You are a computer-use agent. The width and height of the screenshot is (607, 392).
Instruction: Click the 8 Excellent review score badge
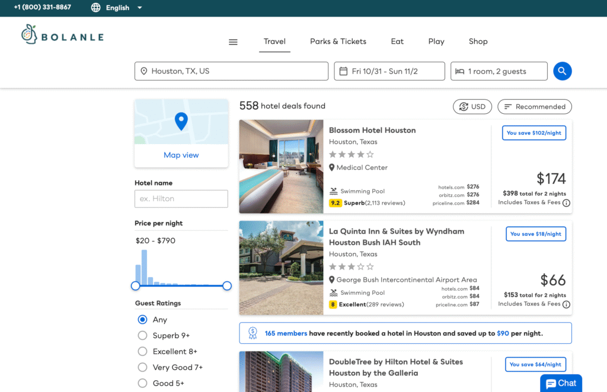point(333,304)
